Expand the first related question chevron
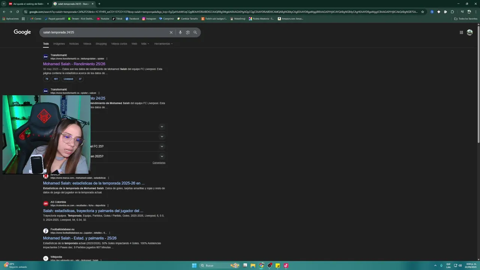This screenshot has height=270, width=480. [x=162, y=126]
